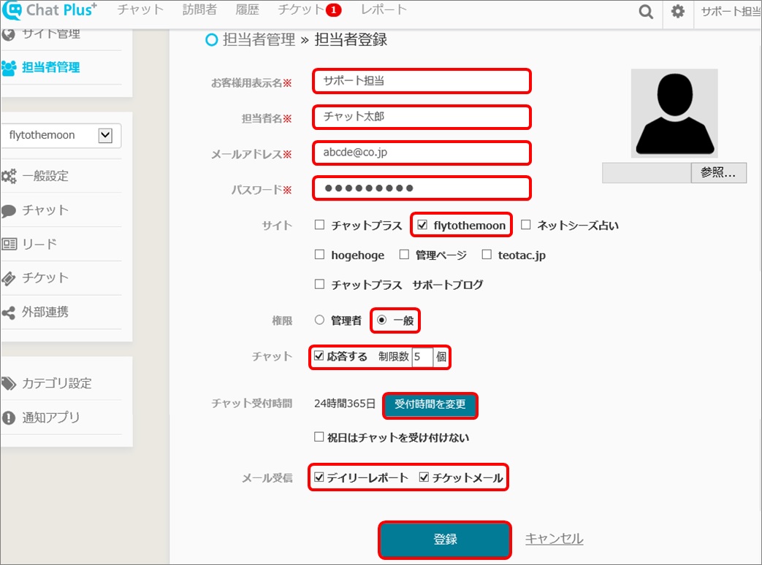The image size is (762, 565).
Task: Click the 受付時間を変更 button
Action: click(x=430, y=404)
